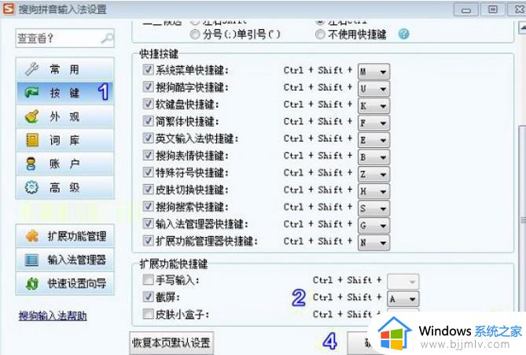Select 不使用快捷键 radio option
This screenshot has height=355, width=526.
(320, 35)
